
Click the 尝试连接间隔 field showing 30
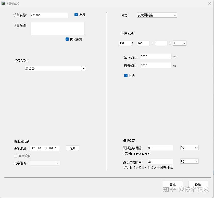tap(160, 148)
